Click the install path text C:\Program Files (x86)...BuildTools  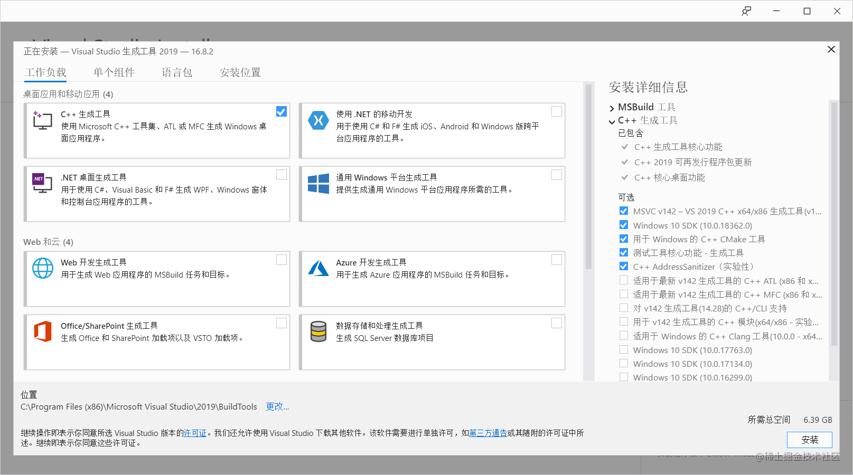pos(139,407)
